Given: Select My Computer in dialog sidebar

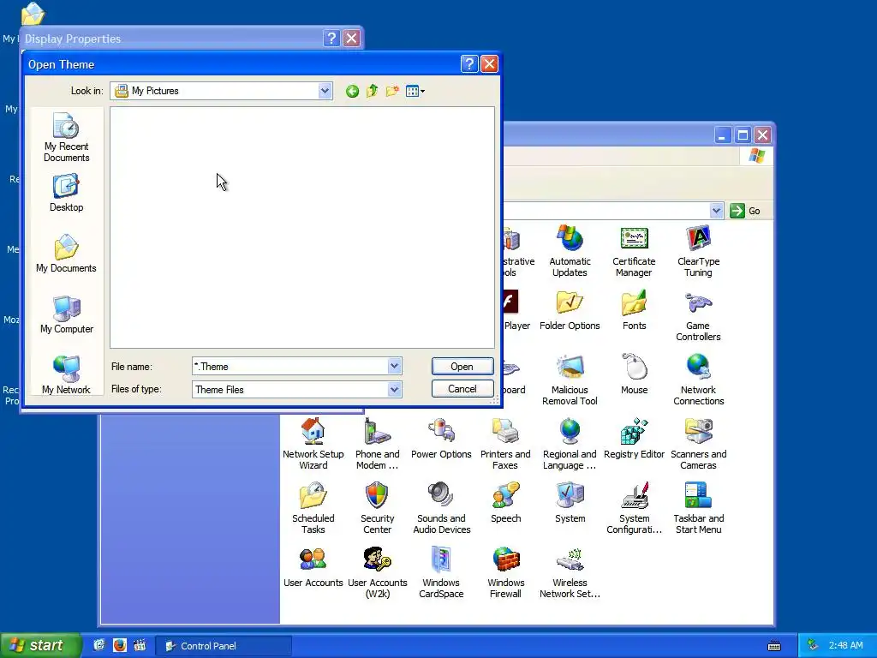Looking at the screenshot, I should tap(66, 314).
